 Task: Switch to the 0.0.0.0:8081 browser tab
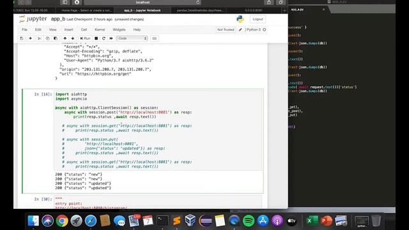click(254, 10)
